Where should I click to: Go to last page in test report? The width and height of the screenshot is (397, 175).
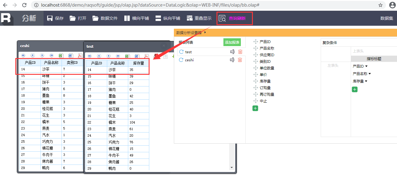118,56
